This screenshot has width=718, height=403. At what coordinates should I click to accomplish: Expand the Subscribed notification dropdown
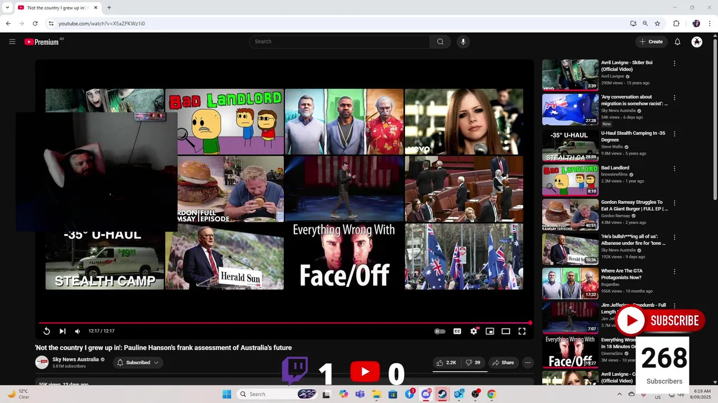pos(138,363)
